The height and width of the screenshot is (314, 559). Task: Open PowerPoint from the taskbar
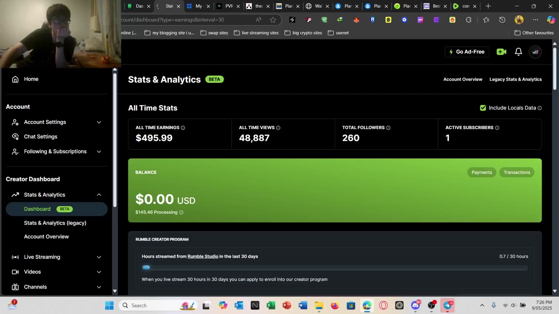point(286,305)
